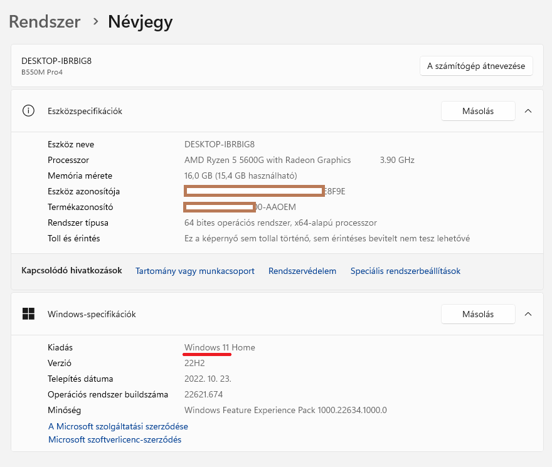The height and width of the screenshot is (467, 552).
Task: Select the 22H2 version value
Action: 194,363
